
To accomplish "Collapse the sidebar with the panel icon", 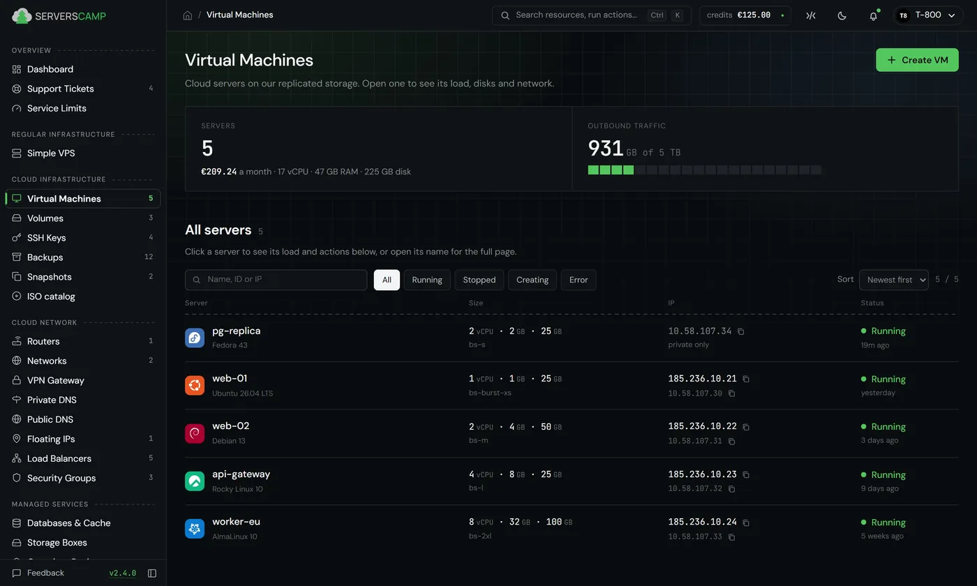I will [152, 573].
